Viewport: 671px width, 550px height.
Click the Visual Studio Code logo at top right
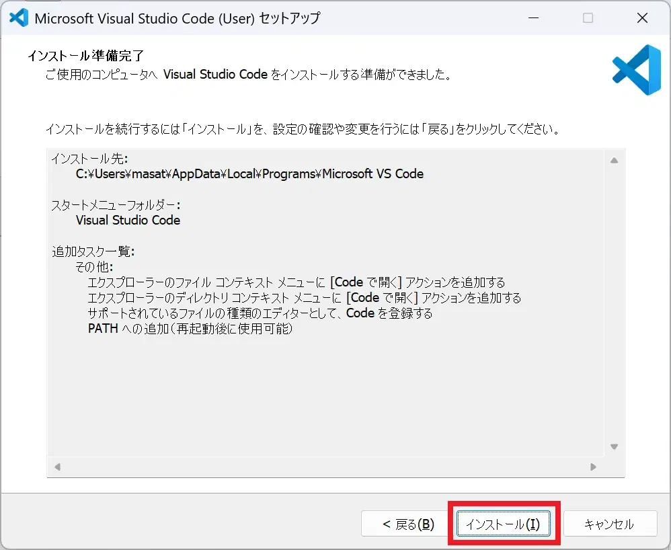[635, 70]
